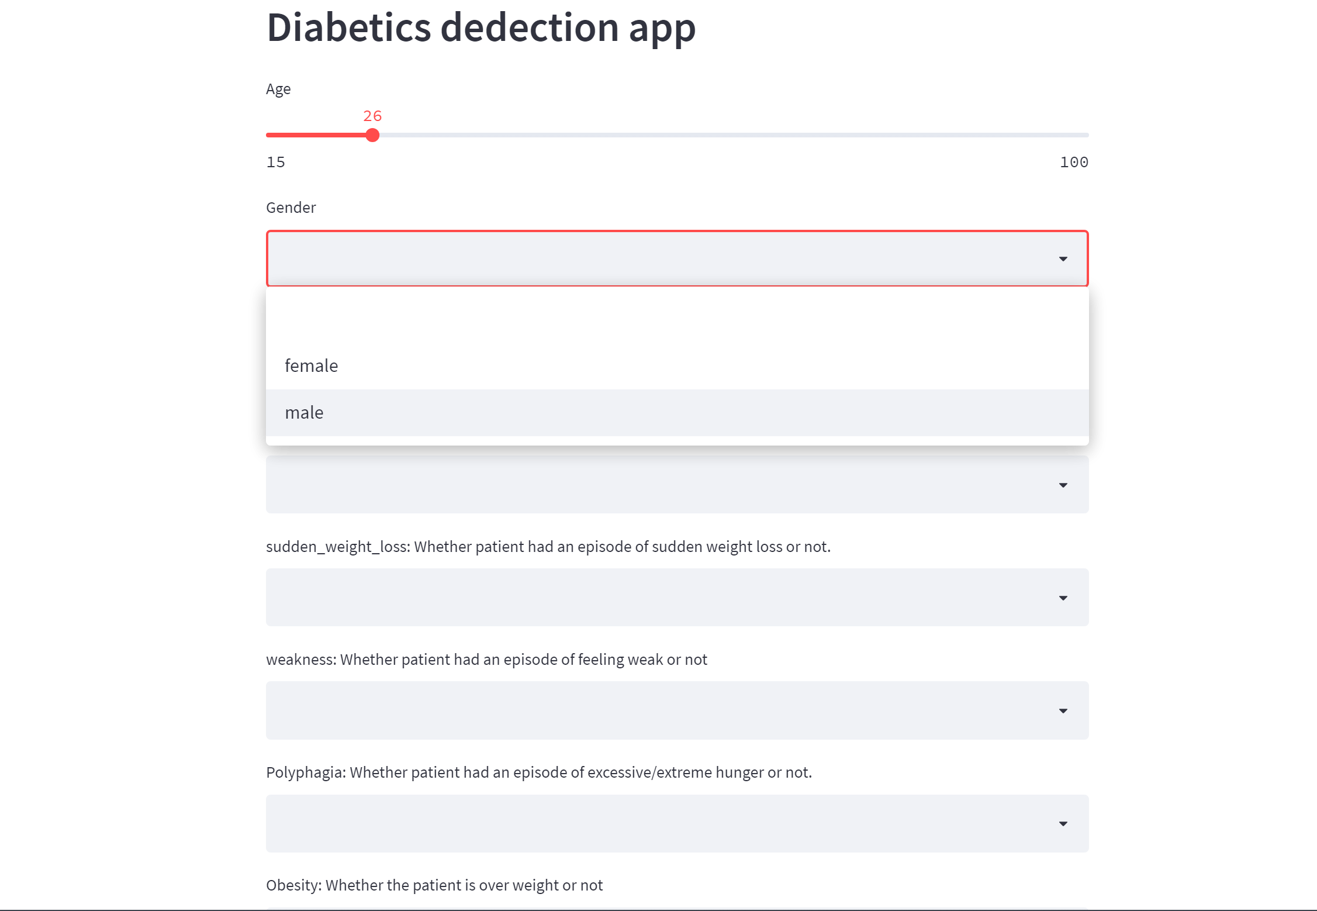
Task: Open the Polyphagia select box
Action: (643, 824)
